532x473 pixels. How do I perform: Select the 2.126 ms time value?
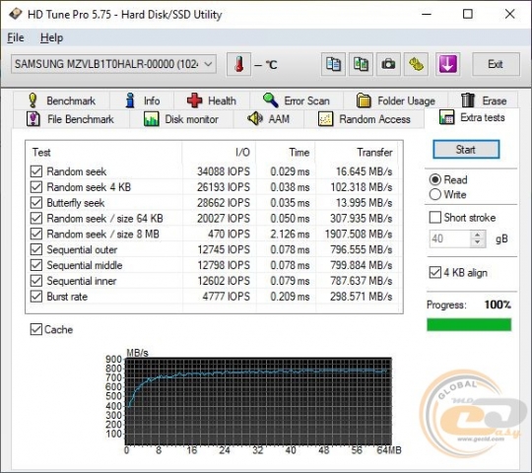point(290,234)
